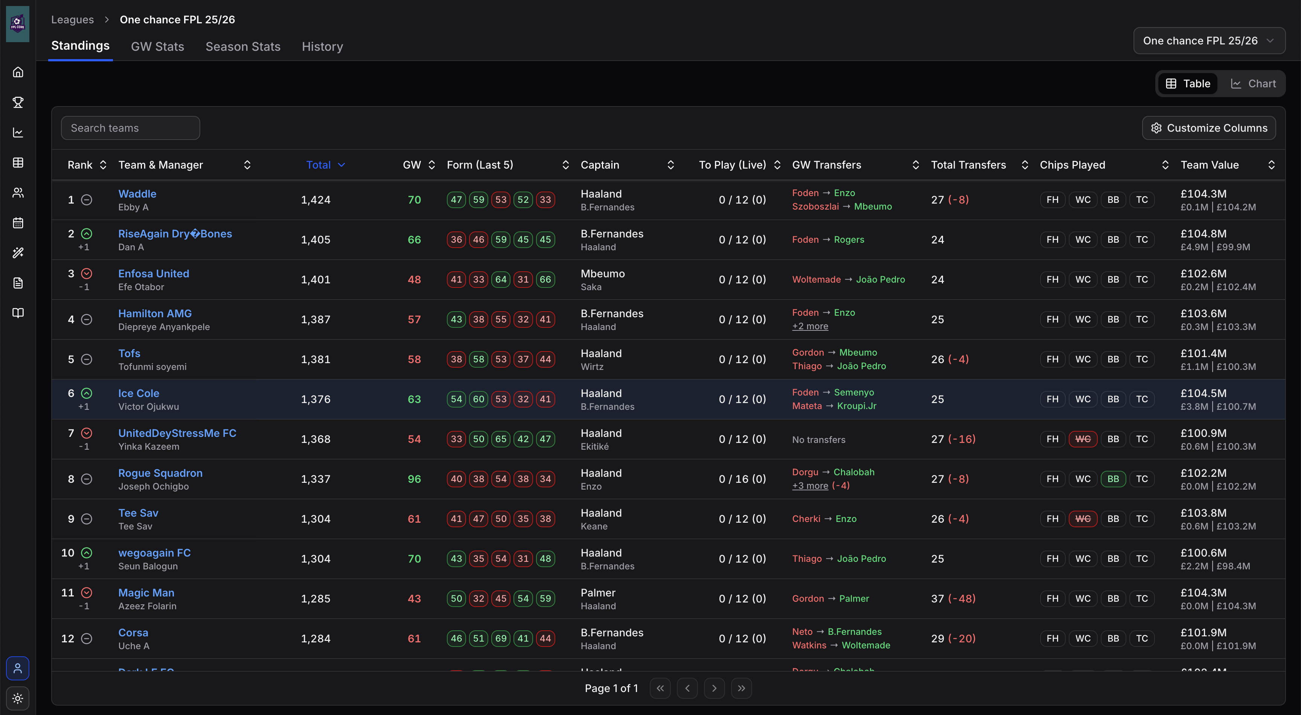This screenshot has height=715, width=1301.
Task: Expand +2 more transfers for Hamilton AMG
Action: [x=810, y=326]
